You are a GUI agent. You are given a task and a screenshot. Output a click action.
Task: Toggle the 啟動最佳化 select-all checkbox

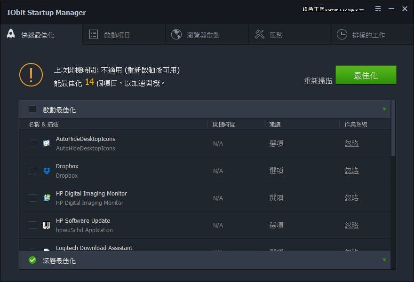[x=32, y=109]
